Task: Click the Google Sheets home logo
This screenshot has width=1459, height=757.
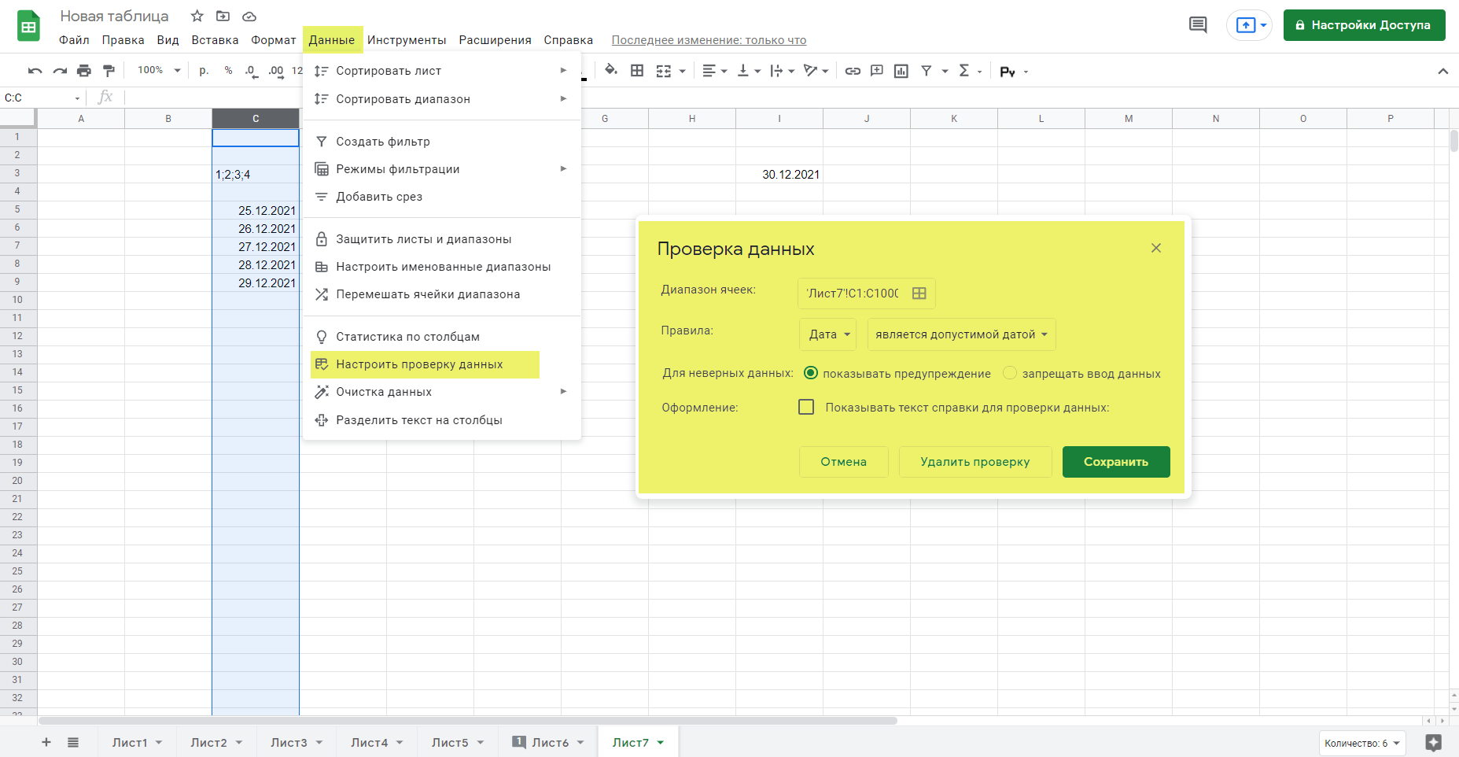Action: point(29,26)
